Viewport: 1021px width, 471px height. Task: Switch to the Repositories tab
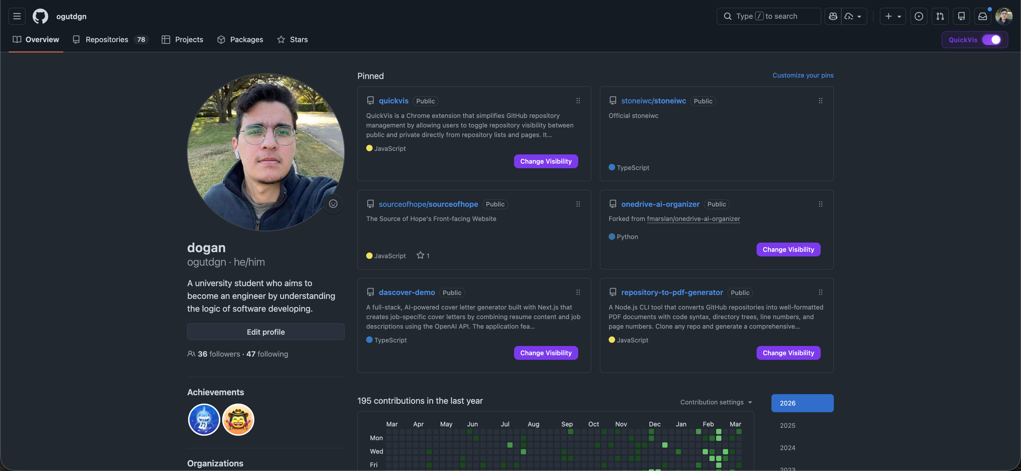(107, 40)
